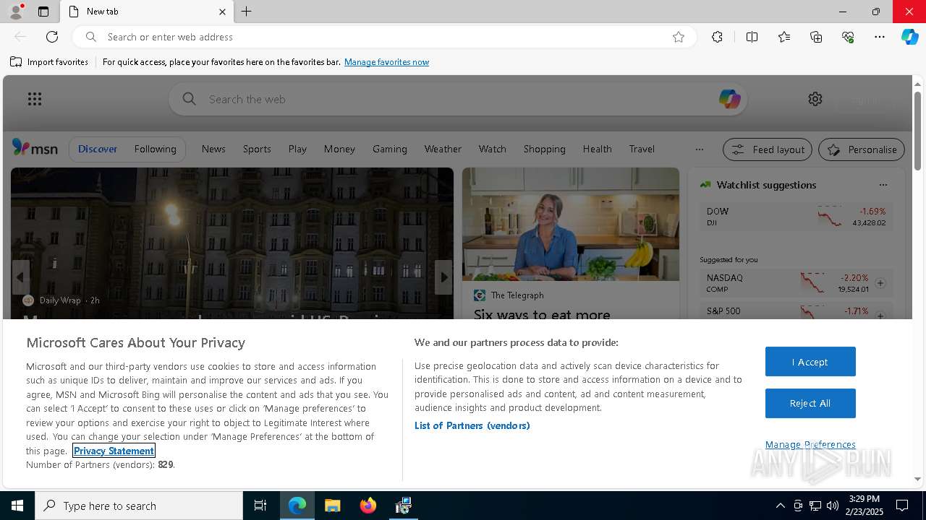Open Watchlist suggestions more options

tap(883, 185)
